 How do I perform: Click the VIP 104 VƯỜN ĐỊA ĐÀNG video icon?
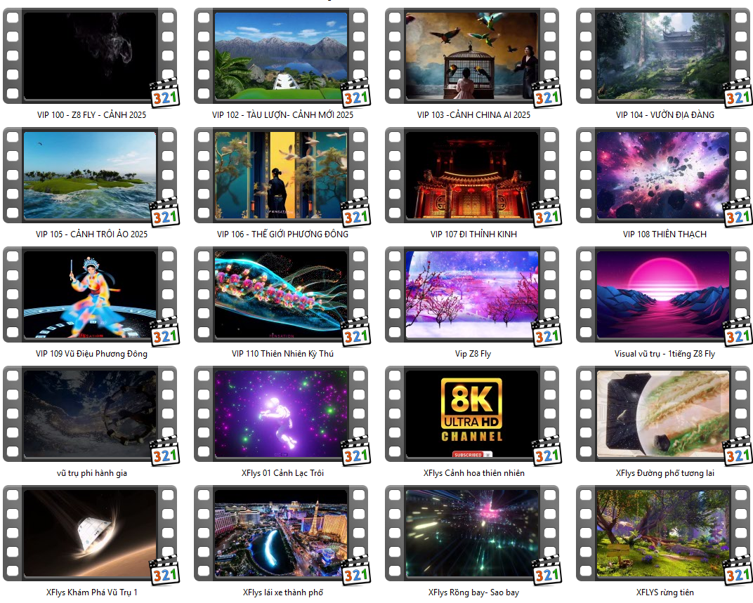tap(663, 56)
